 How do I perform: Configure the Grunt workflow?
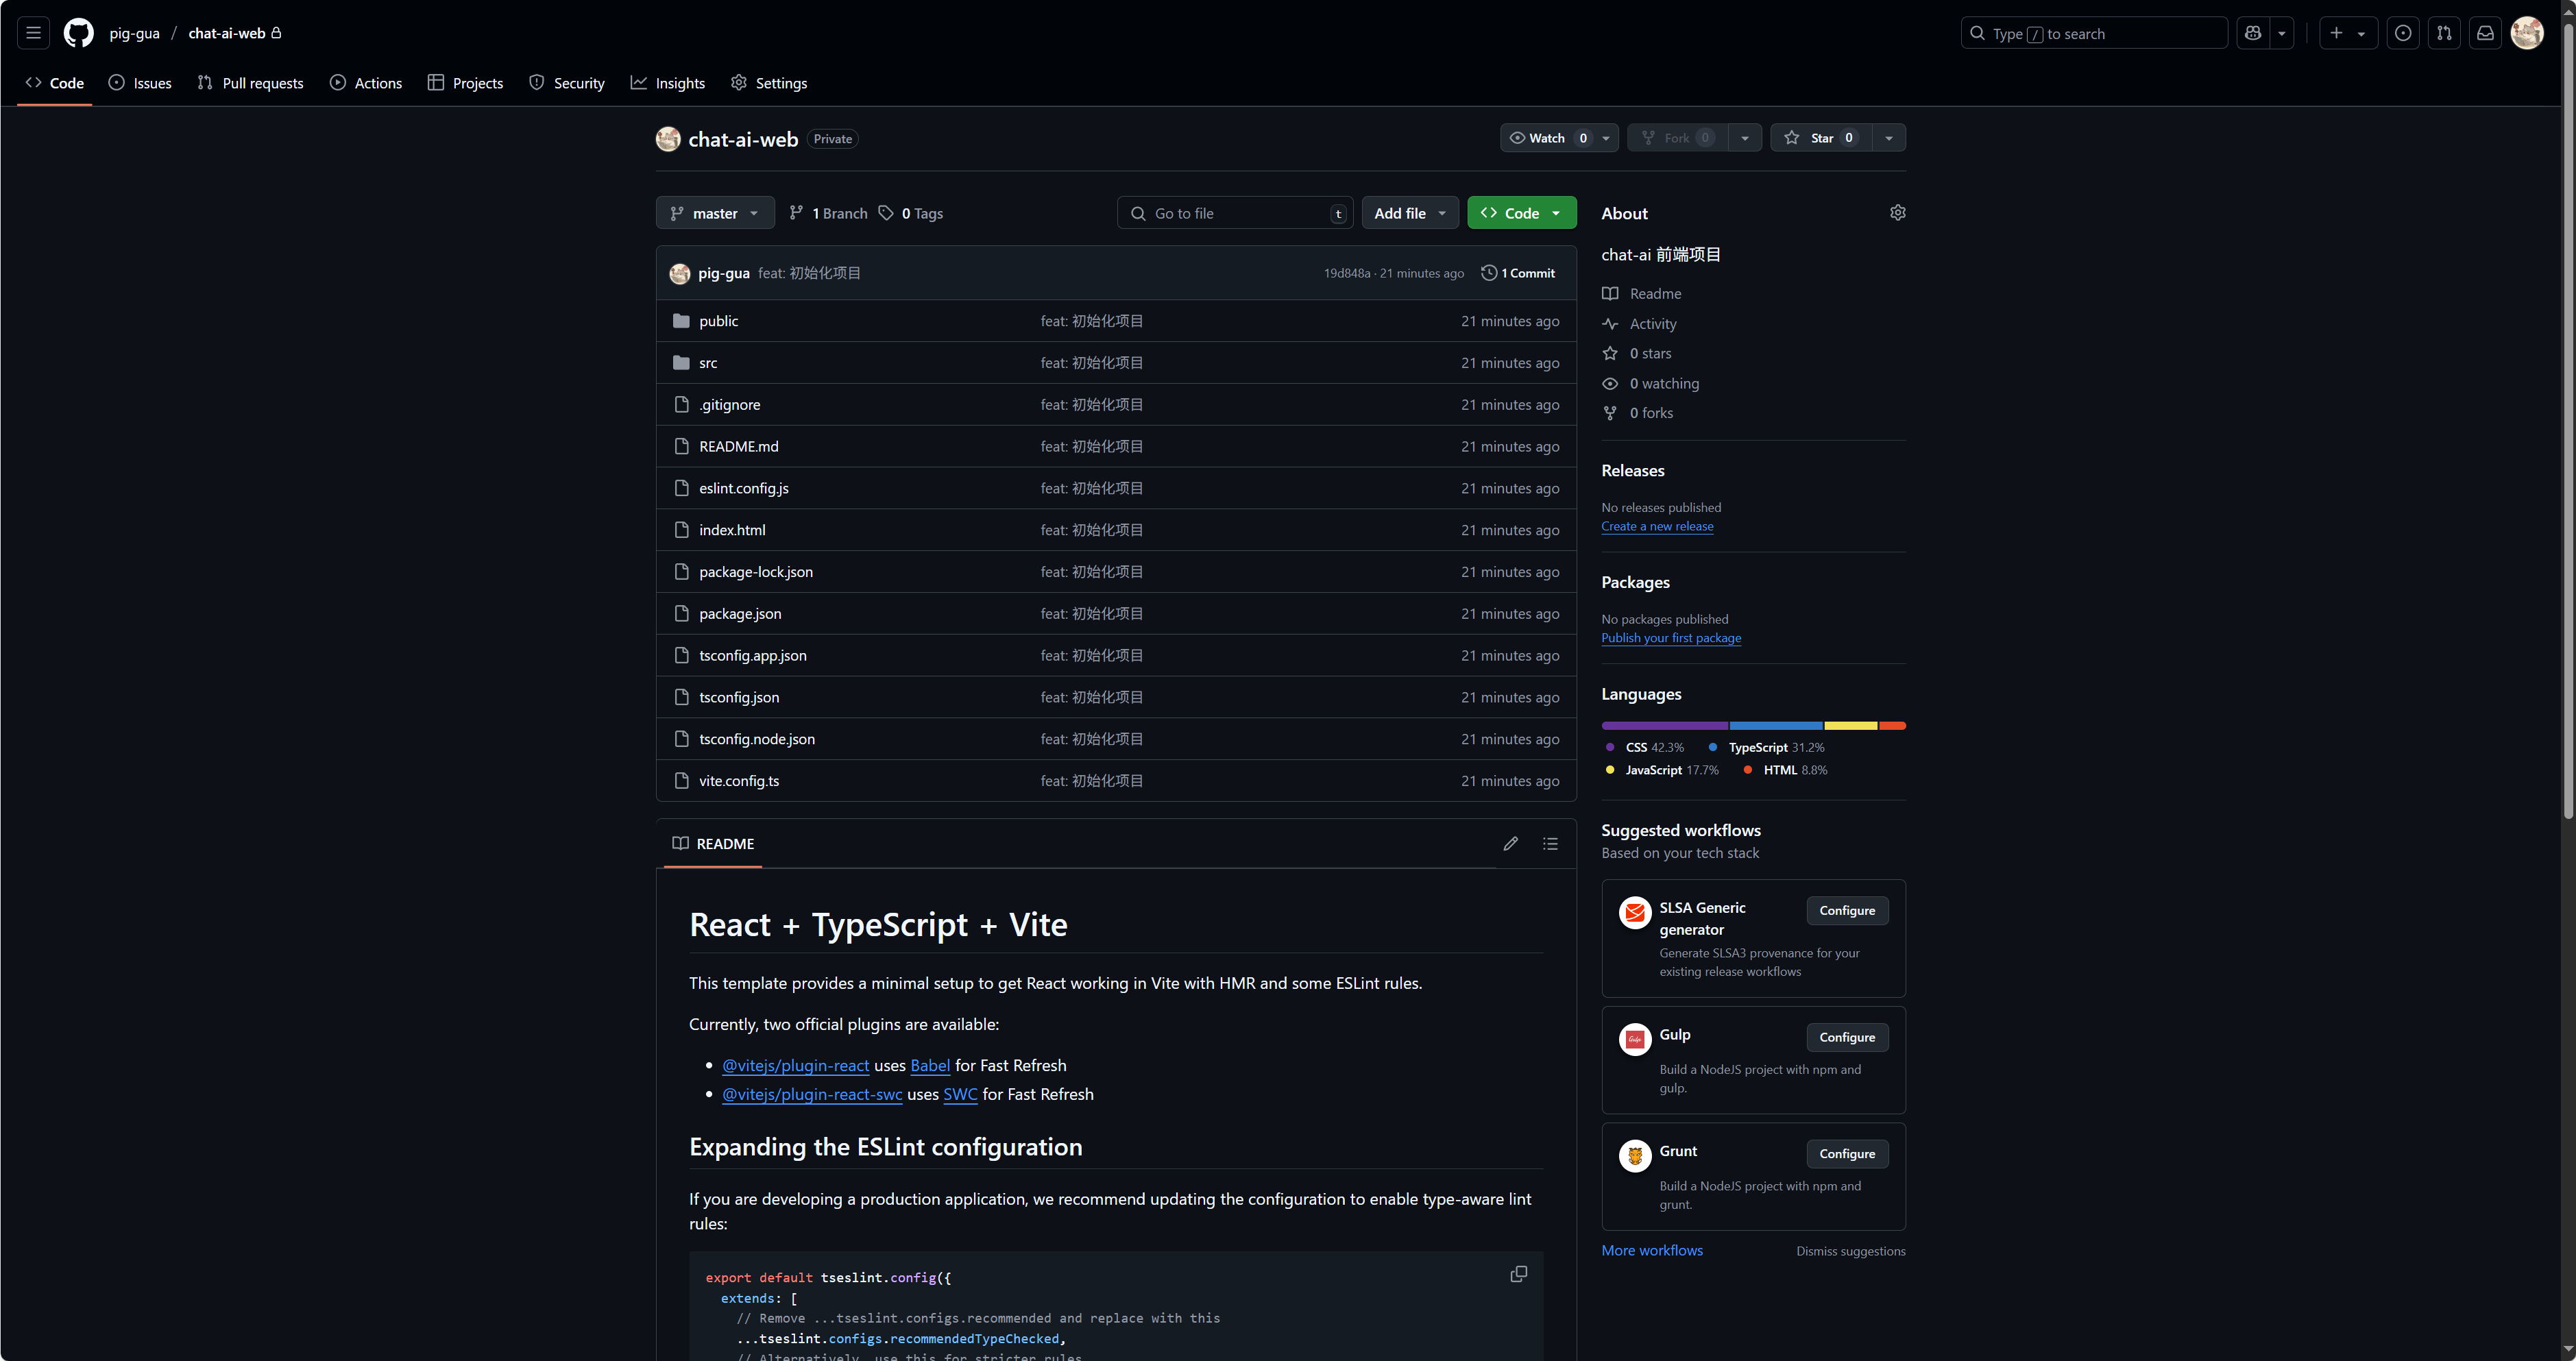[x=1847, y=1154]
